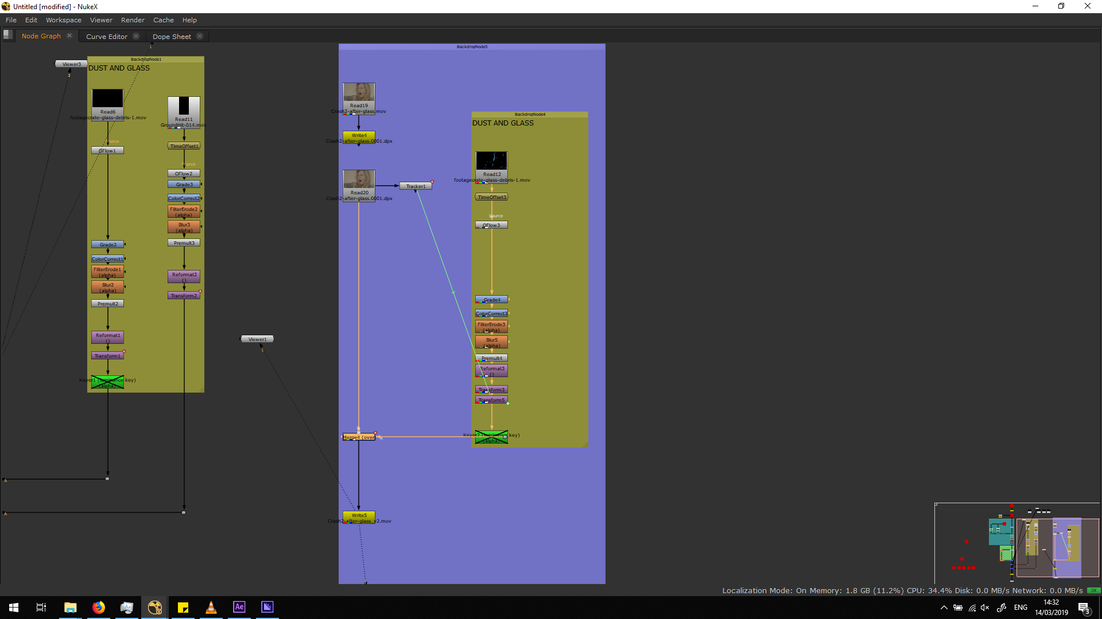This screenshot has width=1102, height=619.
Task: Click the node graph minimap overview
Action: pos(1016,542)
